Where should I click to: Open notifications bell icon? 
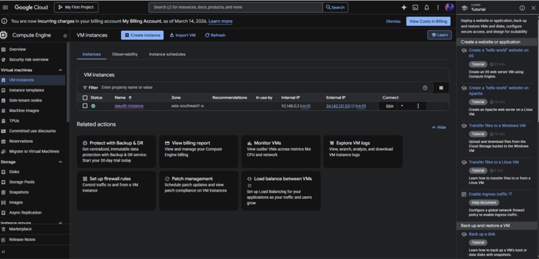click(x=427, y=7)
